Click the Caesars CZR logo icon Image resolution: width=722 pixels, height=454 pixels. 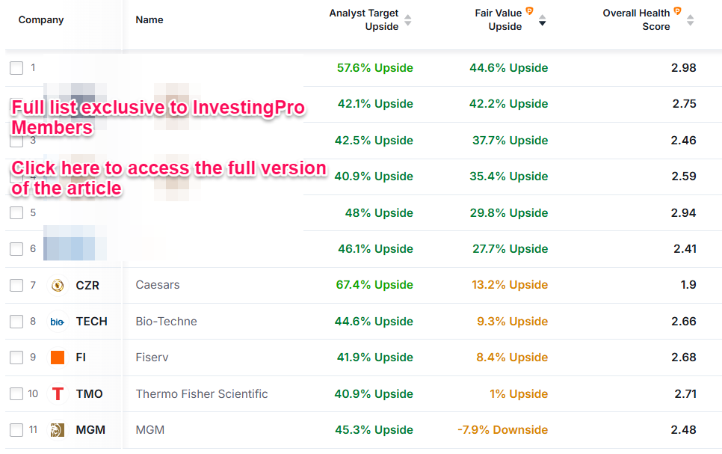[58, 285]
